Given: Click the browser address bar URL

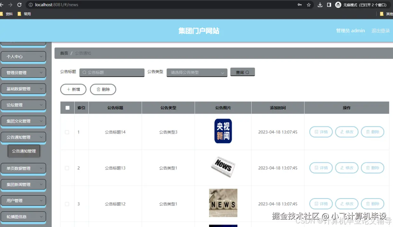Looking at the screenshot, I should pyautogui.click(x=57, y=5).
